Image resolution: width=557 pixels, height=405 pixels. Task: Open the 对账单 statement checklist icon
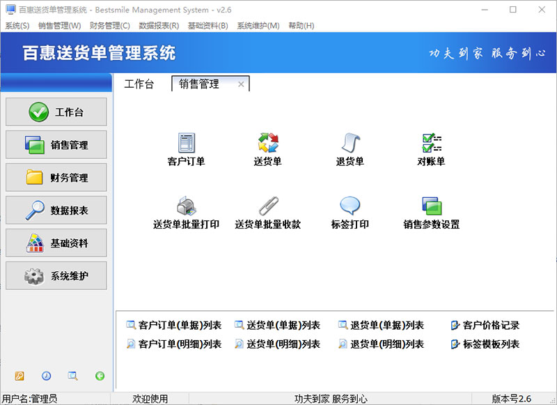(x=432, y=144)
